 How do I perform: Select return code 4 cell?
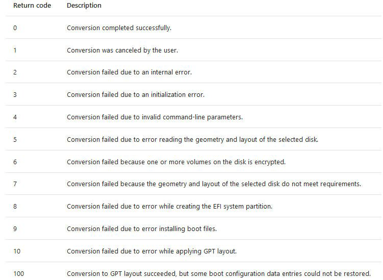pos(15,117)
